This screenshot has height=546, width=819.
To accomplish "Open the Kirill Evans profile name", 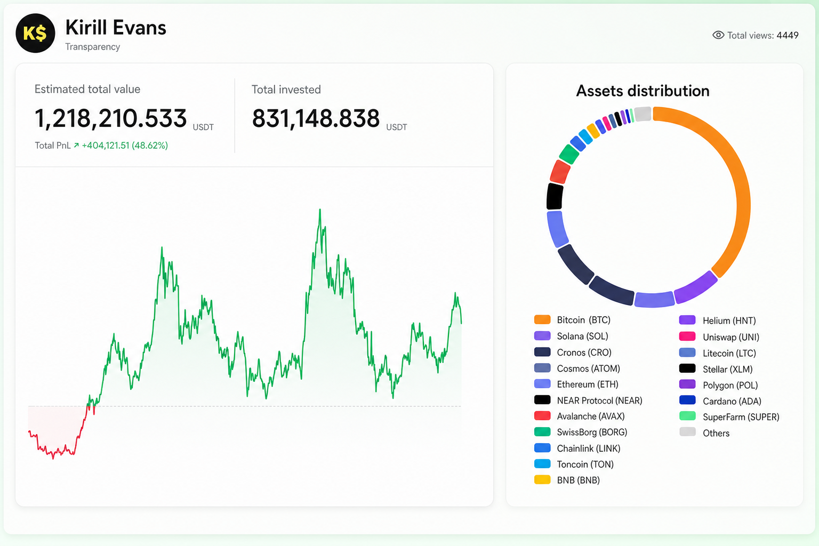I will coord(116,28).
